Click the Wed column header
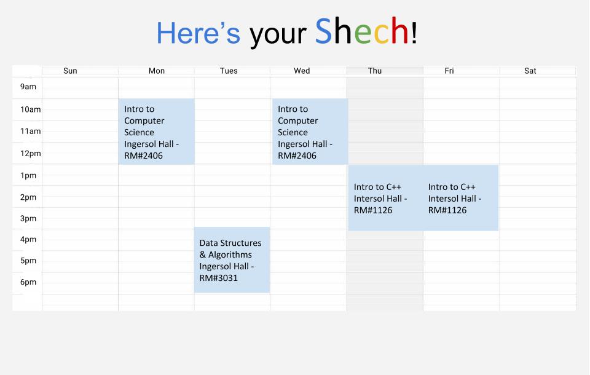Viewport: 590px width, 375px height. [302, 71]
